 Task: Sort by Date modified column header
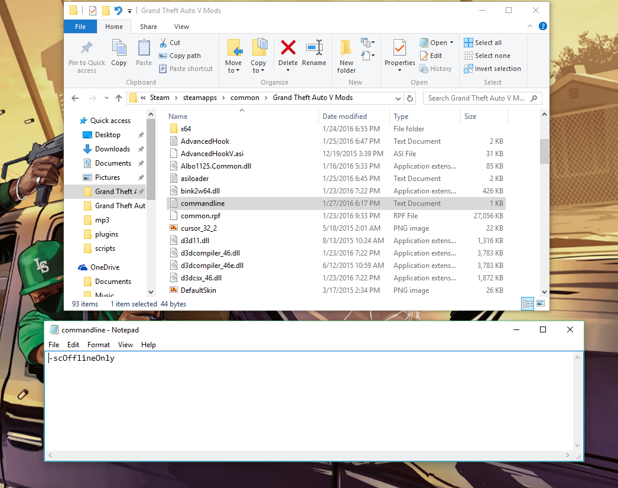(354, 117)
